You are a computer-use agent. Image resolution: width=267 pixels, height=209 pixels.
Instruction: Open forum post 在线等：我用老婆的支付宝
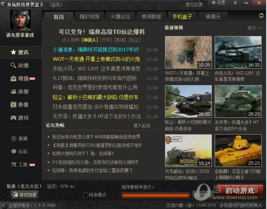(x=92, y=170)
